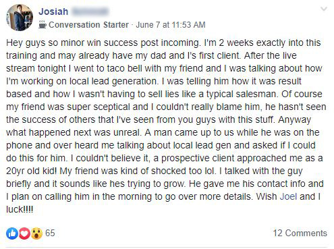
Task: Click the final word 'luck!!!!' in the post
Action: (20, 209)
